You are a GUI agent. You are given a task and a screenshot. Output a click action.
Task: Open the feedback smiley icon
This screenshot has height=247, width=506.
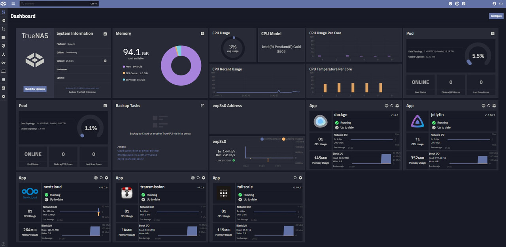click(450, 4)
